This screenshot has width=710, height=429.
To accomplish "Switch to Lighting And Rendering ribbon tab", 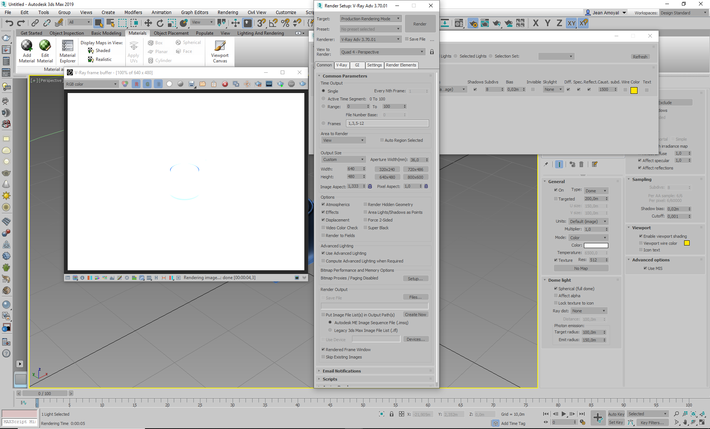I will [260, 33].
